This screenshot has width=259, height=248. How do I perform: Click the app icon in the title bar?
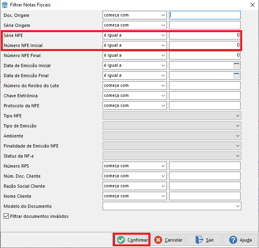click(5, 5)
